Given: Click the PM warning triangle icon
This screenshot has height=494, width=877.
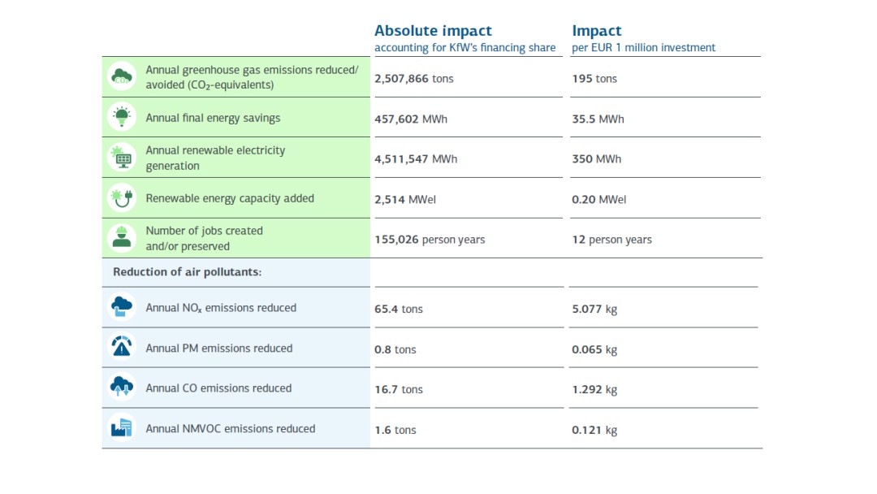Looking at the screenshot, I should 121,347.
